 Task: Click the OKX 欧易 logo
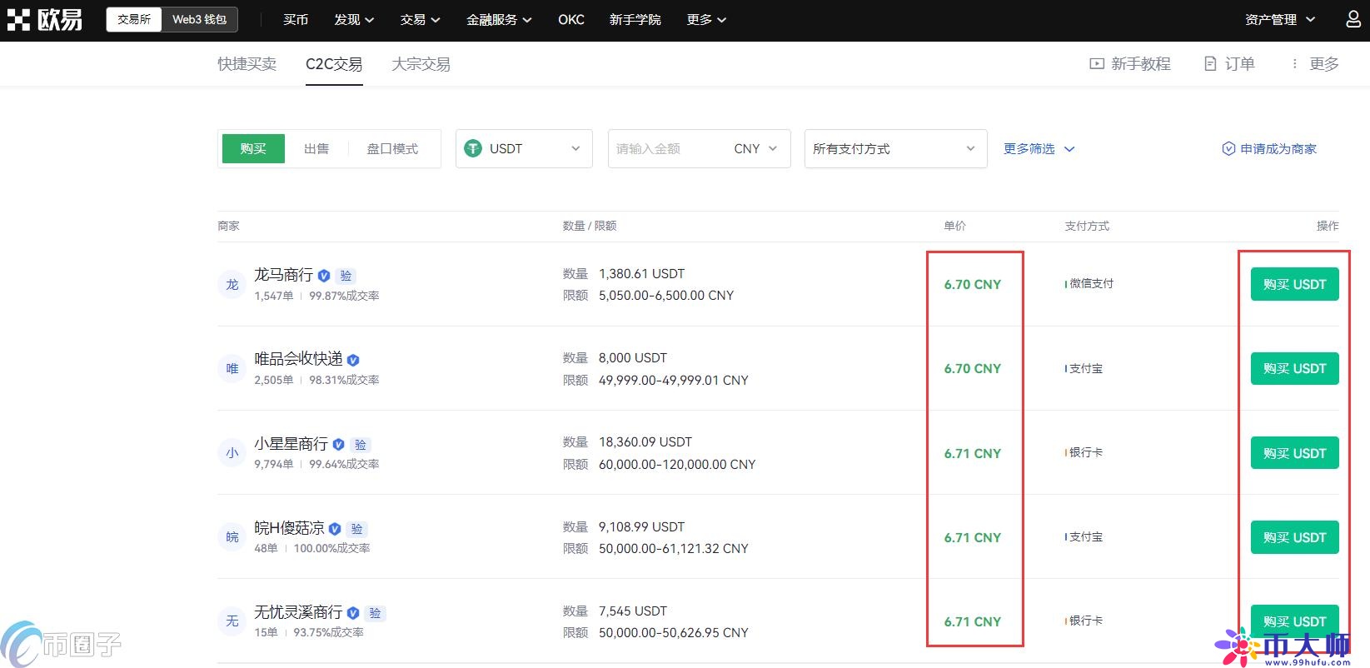click(x=45, y=20)
